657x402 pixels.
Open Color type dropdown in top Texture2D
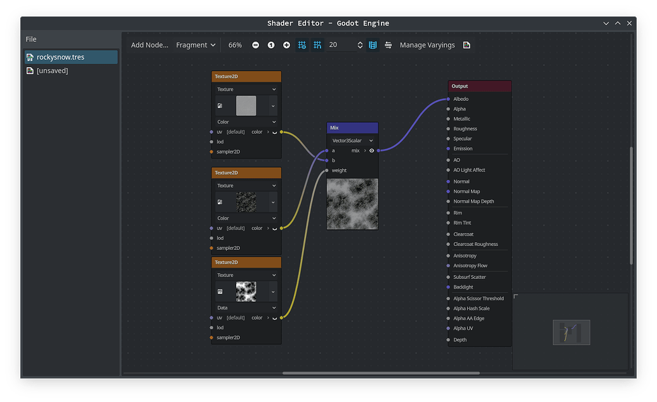point(246,122)
